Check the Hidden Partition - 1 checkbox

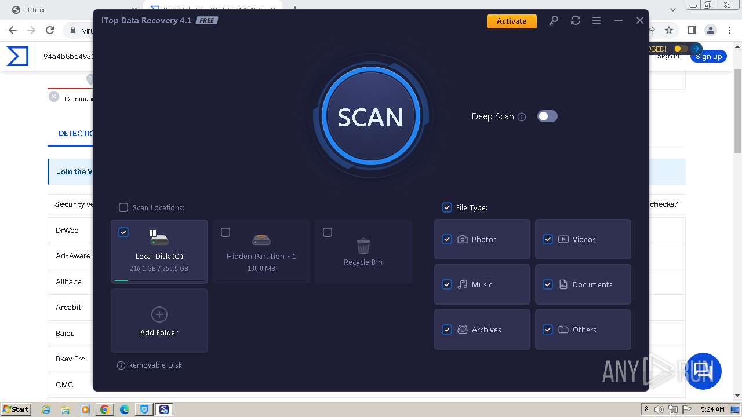225,232
